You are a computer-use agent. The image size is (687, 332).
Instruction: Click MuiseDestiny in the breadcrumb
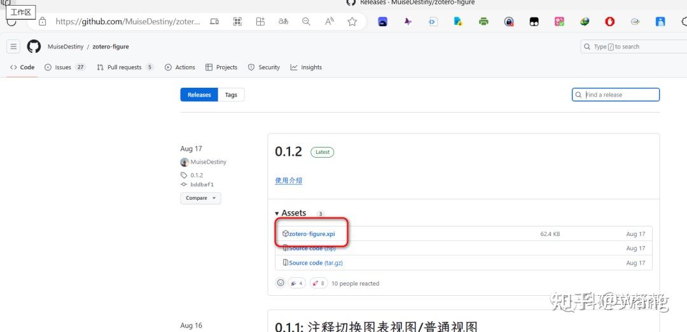click(66, 46)
